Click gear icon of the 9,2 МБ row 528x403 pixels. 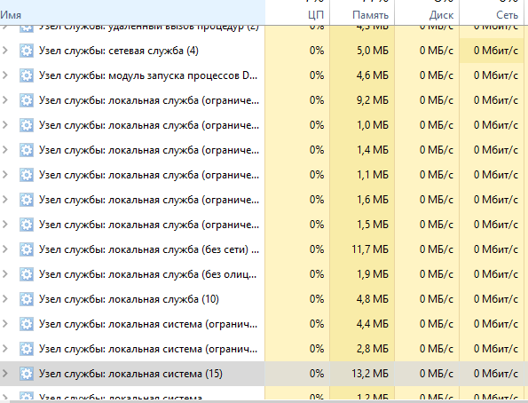click(x=27, y=100)
